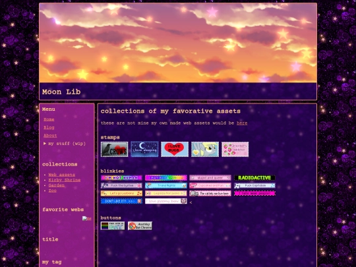Viewport: 356px width, 267px height.
Task: Click the 'The cat lets me live here' blinkie
Action: pos(210,193)
